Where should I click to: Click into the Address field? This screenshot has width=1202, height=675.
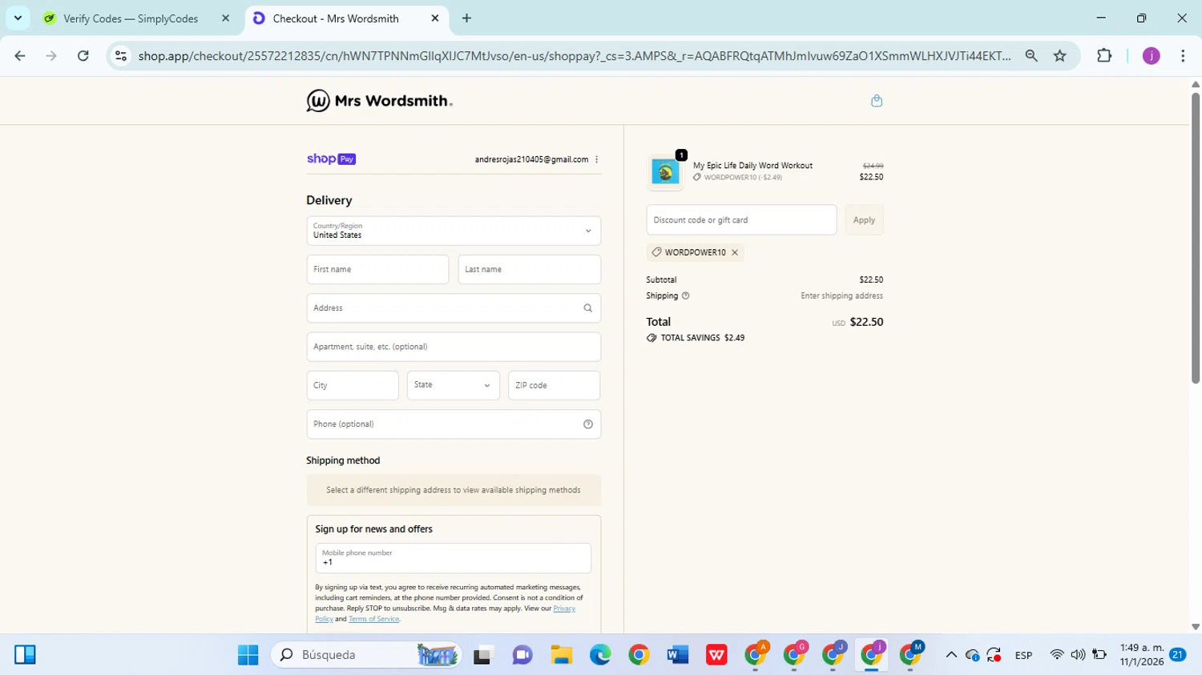click(454, 308)
